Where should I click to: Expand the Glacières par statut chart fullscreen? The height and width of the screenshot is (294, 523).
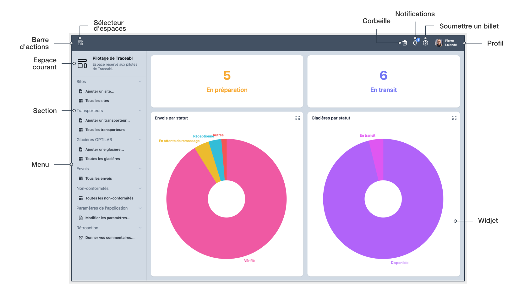tap(454, 118)
